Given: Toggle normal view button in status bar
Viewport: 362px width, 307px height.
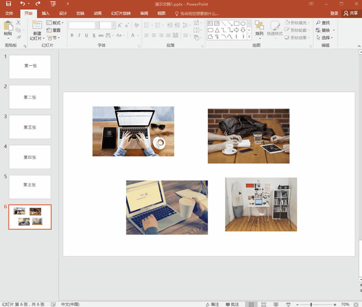Looking at the screenshot, I should (x=251, y=304).
